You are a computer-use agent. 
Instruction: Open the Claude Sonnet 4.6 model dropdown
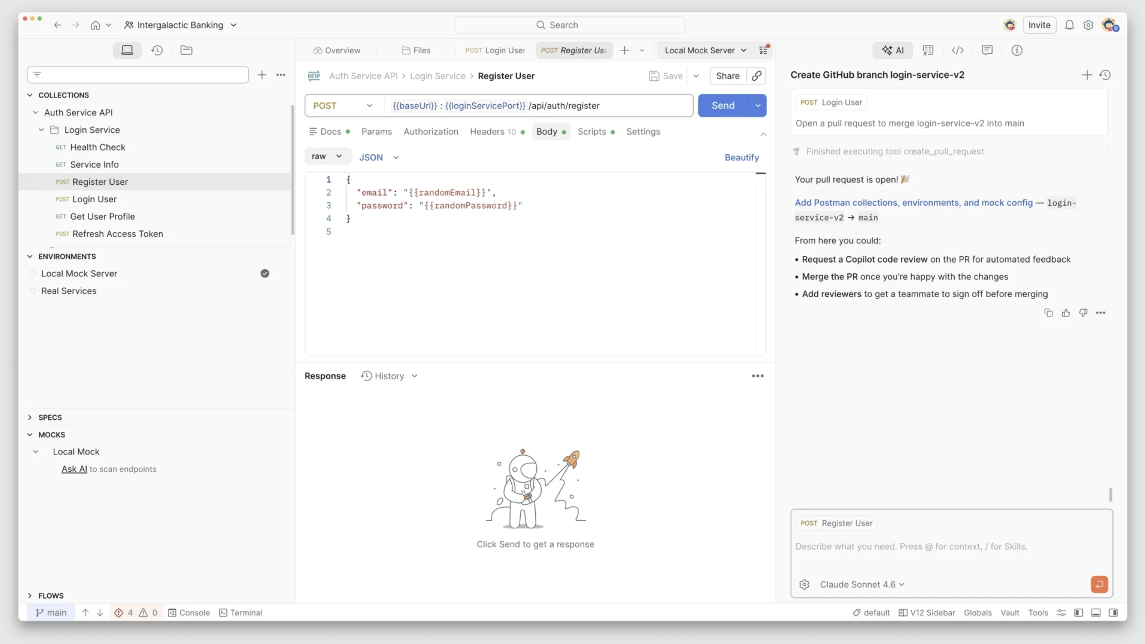(862, 585)
